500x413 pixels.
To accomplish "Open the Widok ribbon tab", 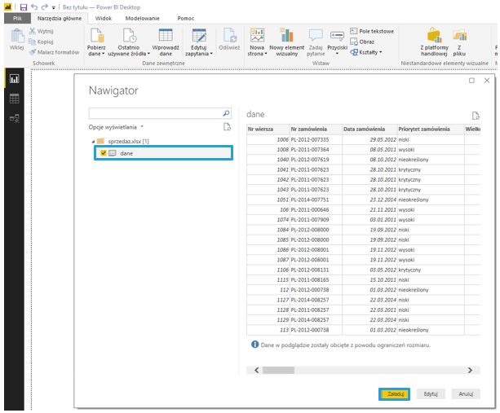I will click(x=104, y=17).
